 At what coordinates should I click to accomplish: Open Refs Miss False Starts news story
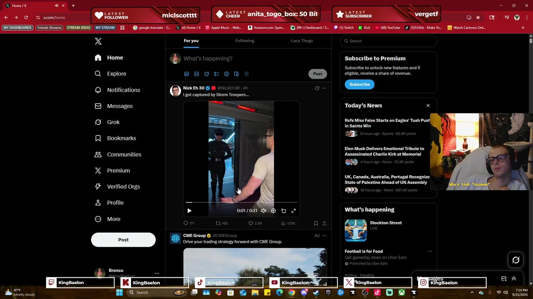point(387,123)
